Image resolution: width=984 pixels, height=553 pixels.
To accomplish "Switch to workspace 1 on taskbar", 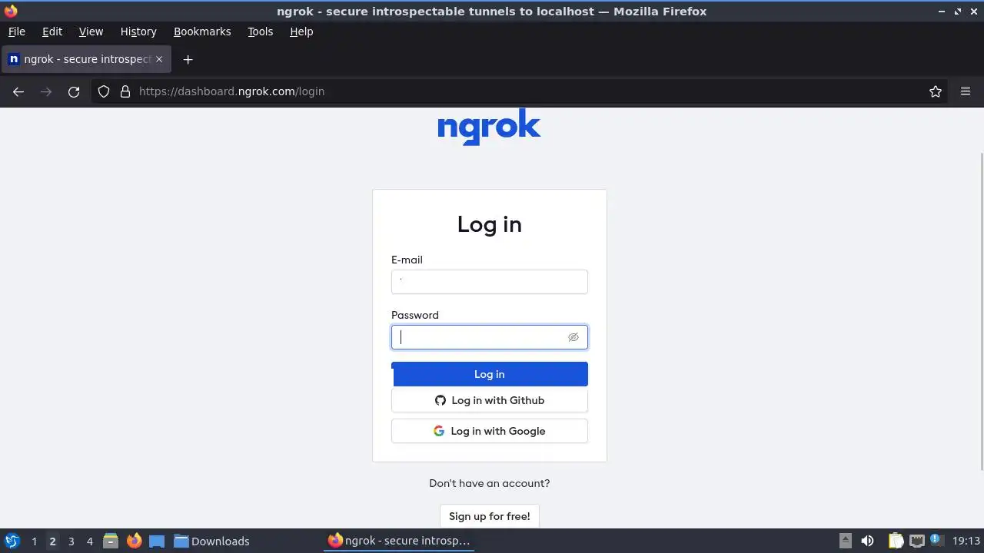I will (34, 541).
